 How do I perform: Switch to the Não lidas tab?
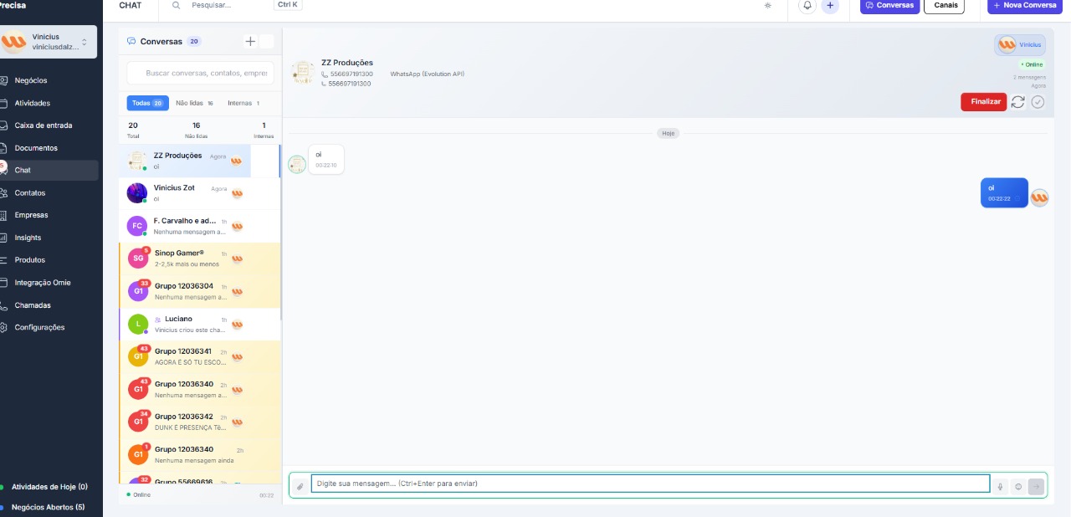[x=194, y=103]
